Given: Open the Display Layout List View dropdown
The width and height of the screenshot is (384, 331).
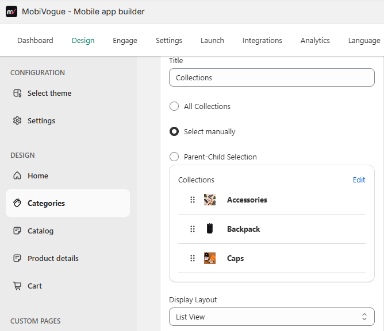Looking at the screenshot, I should (x=271, y=317).
